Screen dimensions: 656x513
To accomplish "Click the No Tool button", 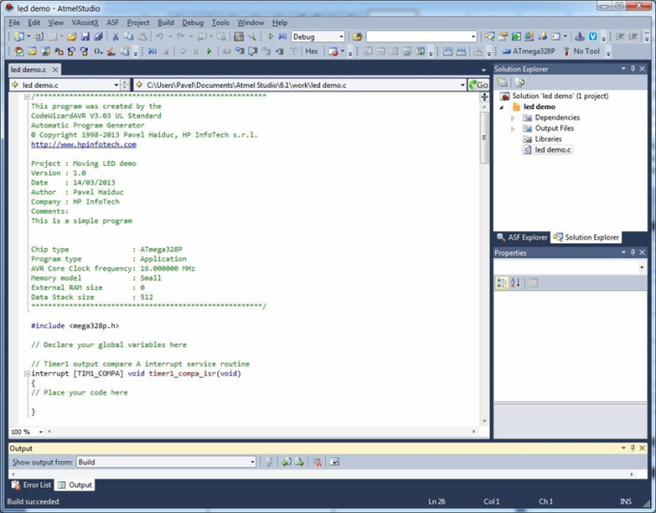I will pyautogui.click(x=582, y=51).
